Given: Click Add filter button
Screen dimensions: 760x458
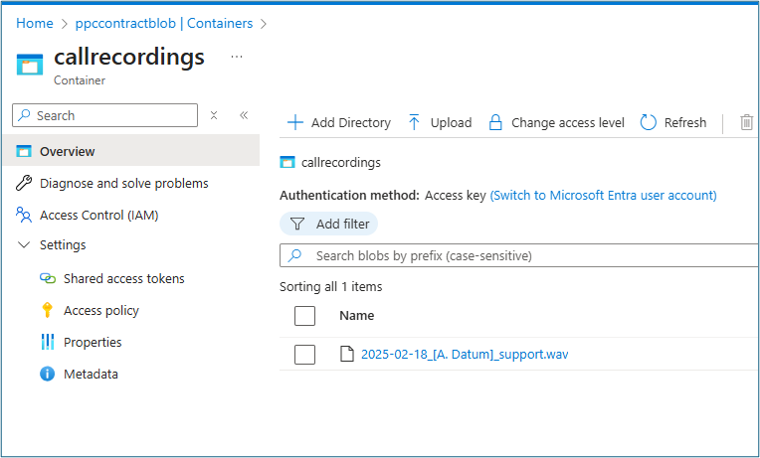Looking at the screenshot, I should (328, 224).
